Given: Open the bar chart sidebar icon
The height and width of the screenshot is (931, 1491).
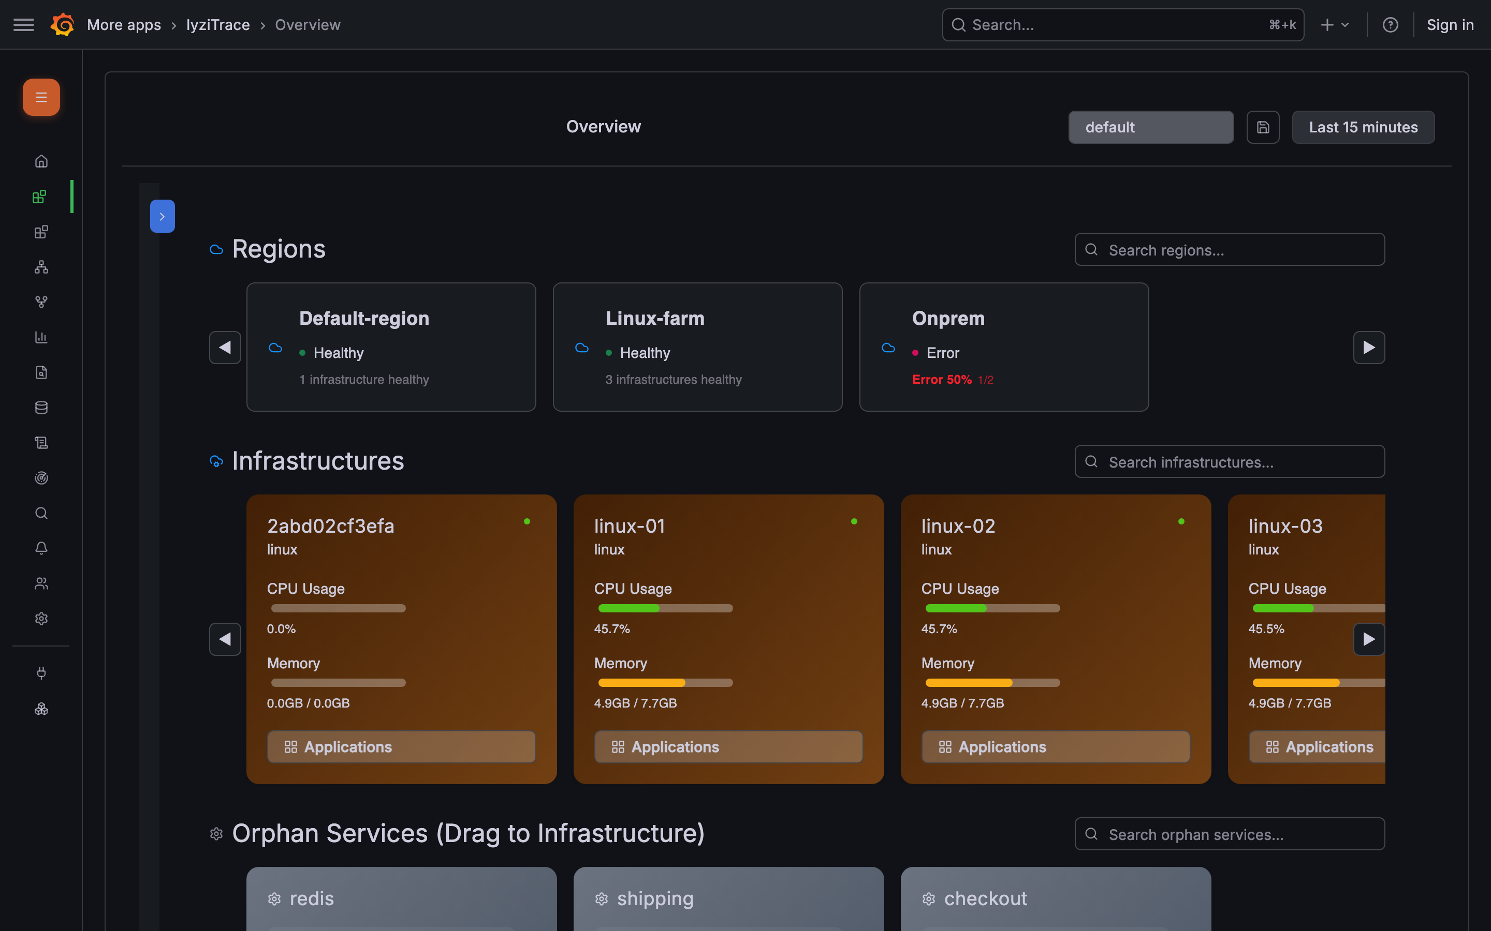Looking at the screenshot, I should tap(41, 337).
